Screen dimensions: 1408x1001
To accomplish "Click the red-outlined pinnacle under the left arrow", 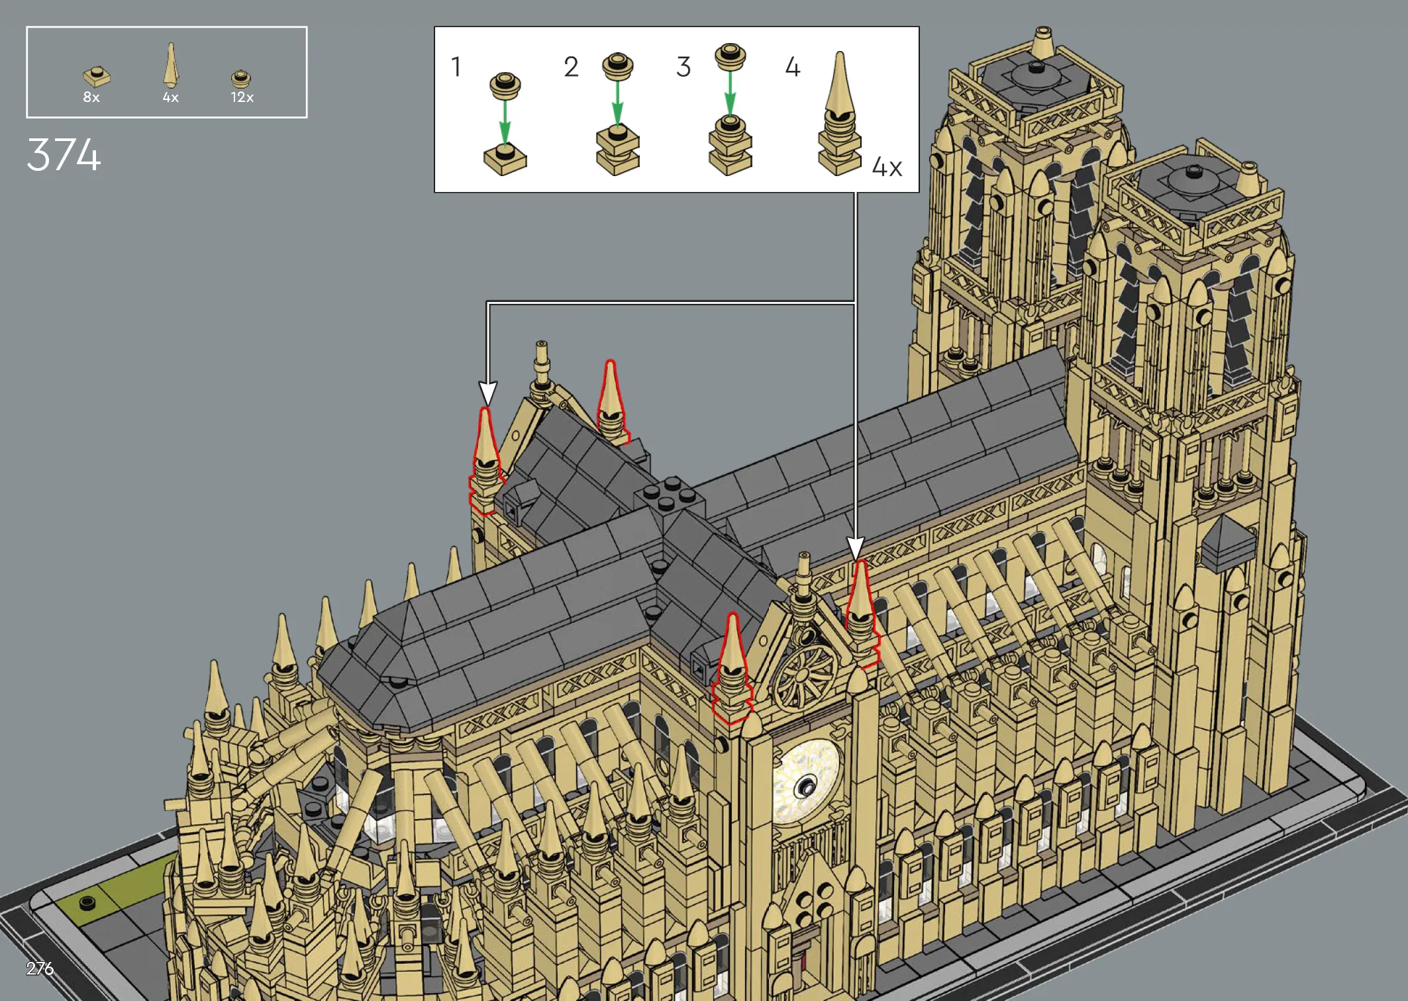I will pos(486,461).
